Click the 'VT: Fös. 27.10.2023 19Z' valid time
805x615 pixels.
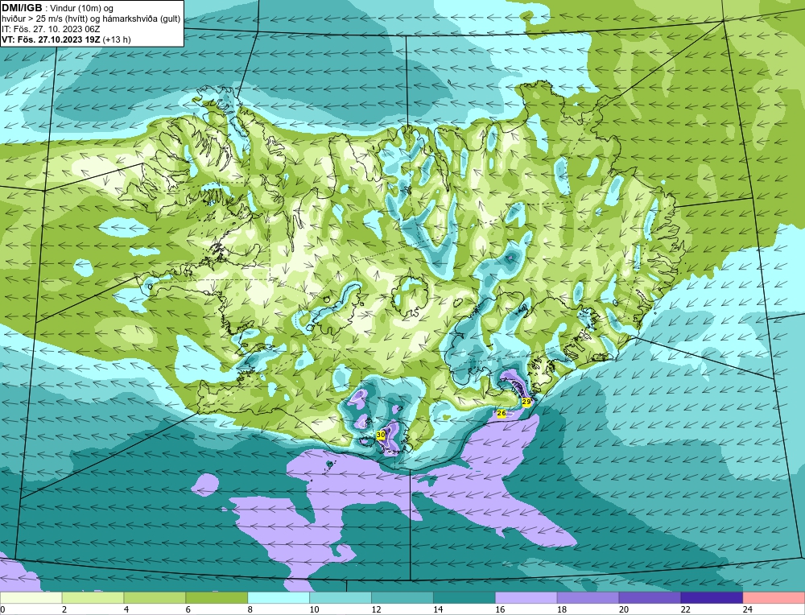click(52, 39)
